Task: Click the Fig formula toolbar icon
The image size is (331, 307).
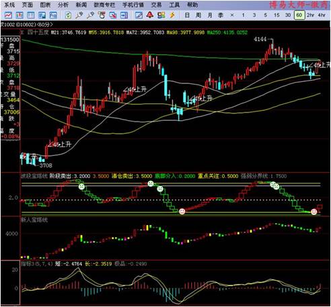Action: (x=53, y=15)
